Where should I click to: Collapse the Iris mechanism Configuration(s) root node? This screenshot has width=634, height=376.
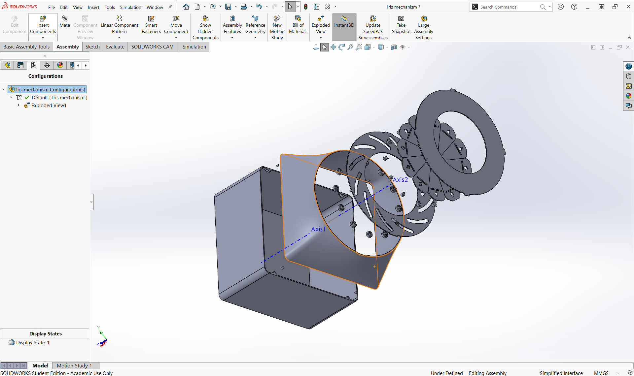4,90
